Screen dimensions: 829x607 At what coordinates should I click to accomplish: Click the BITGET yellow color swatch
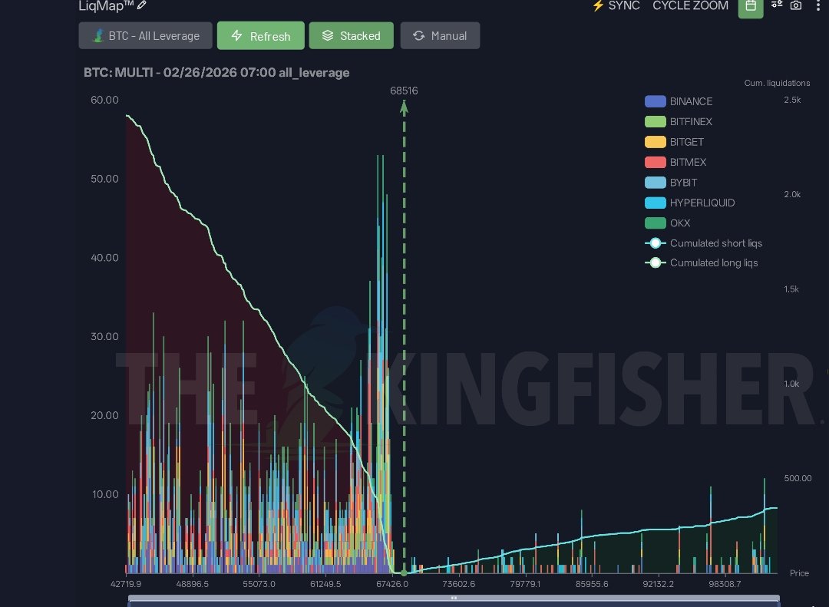655,142
